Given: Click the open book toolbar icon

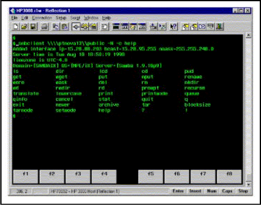Looking at the screenshot, I should [202, 27].
